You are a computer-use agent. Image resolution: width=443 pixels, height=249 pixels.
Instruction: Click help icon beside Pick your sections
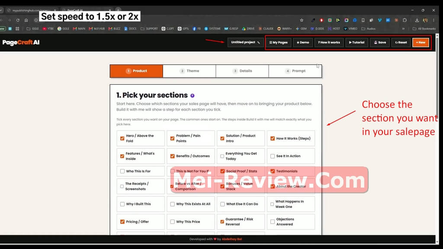[x=193, y=96]
